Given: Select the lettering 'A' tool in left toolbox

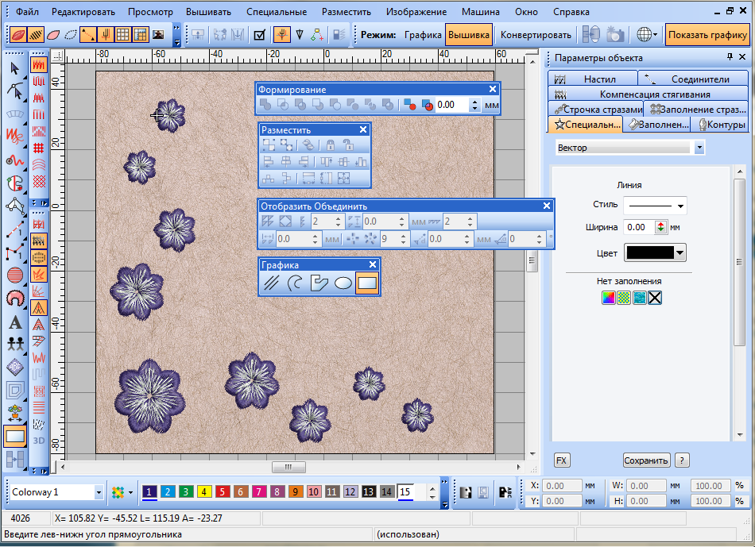Looking at the screenshot, I should [x=14, y=323].
